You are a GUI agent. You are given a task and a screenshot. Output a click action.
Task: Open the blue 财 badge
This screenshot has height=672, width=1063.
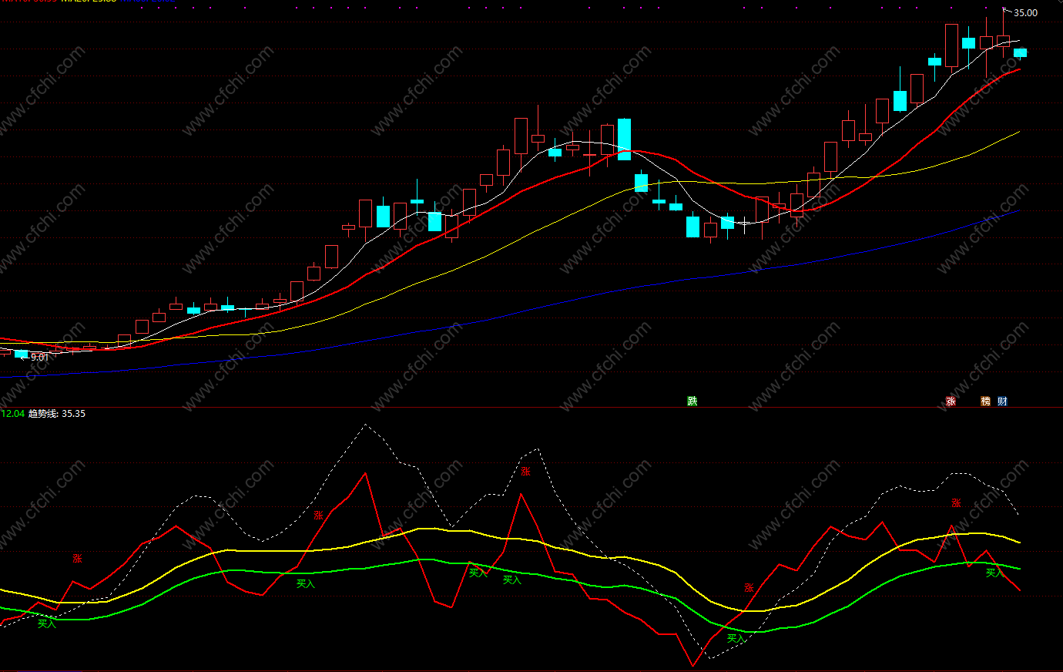coord(1002,402)
